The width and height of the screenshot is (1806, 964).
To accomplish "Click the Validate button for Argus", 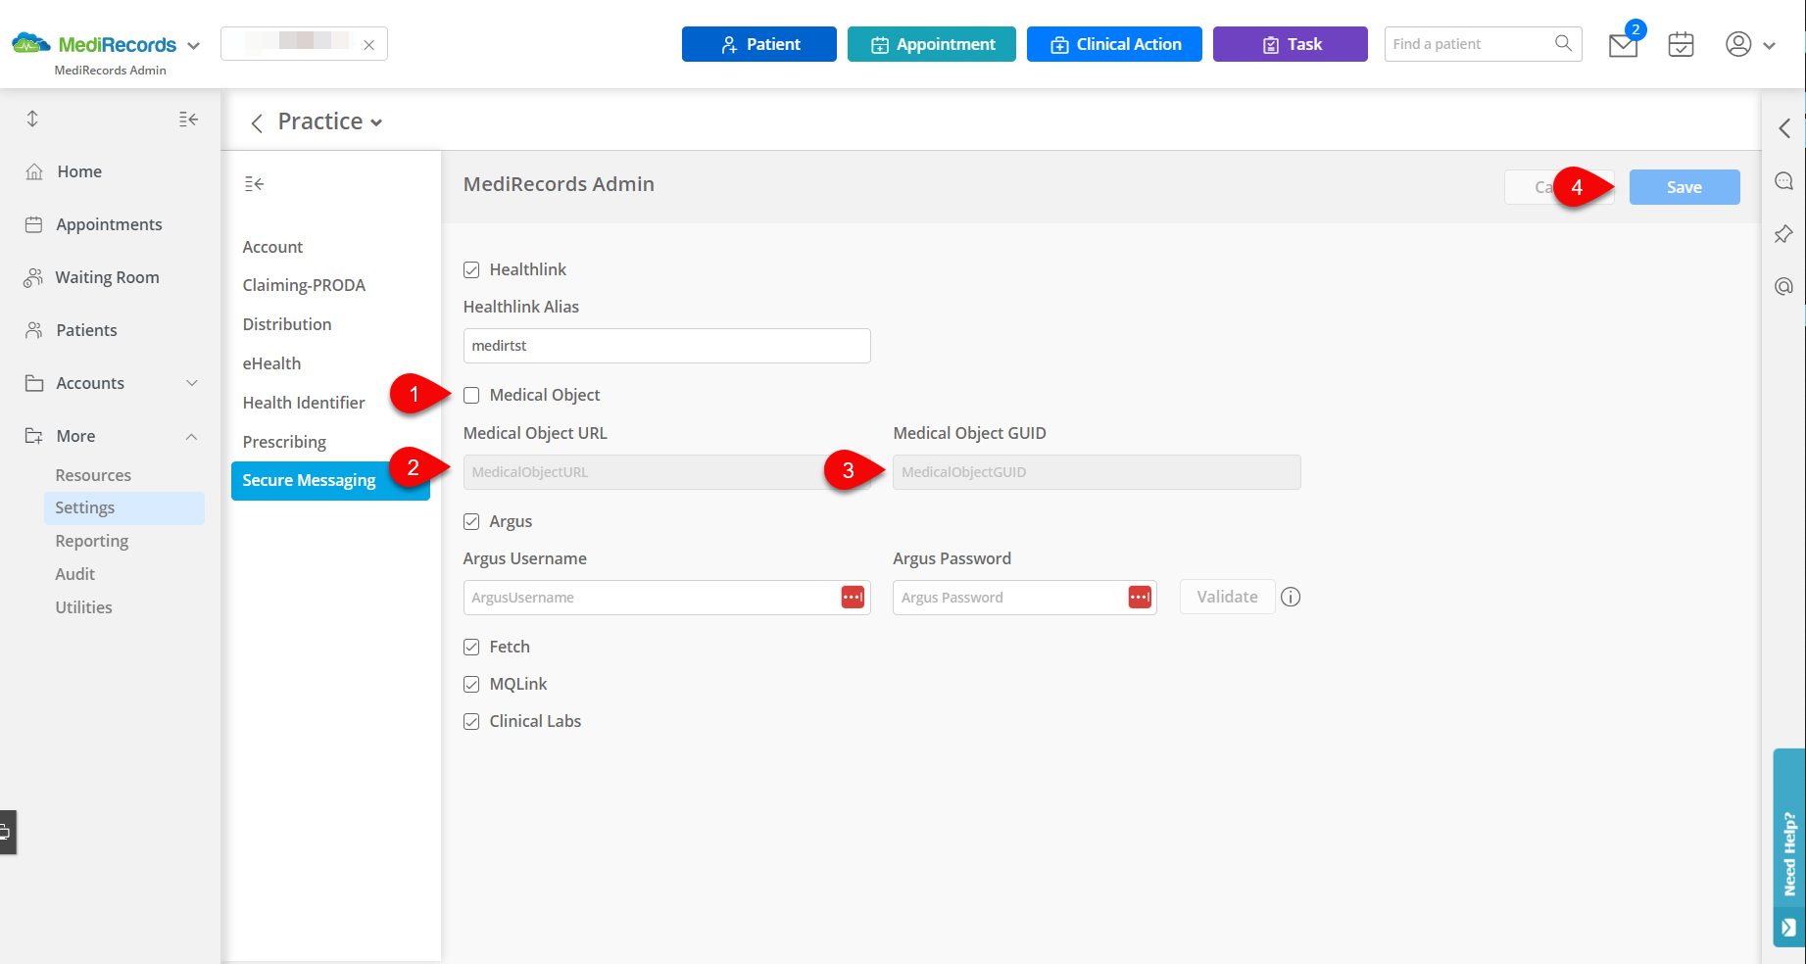I will tap(1228, 597).
